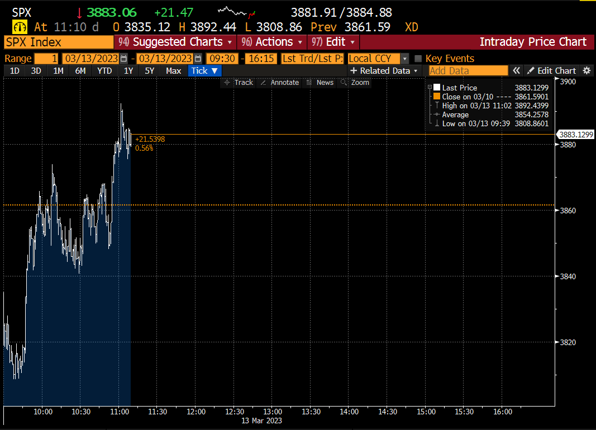Click the Add Data input field

(x=468, y=70)
